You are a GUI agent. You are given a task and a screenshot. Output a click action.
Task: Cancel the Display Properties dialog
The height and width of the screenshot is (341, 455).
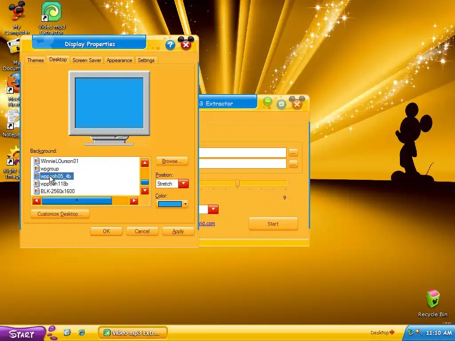142,231
